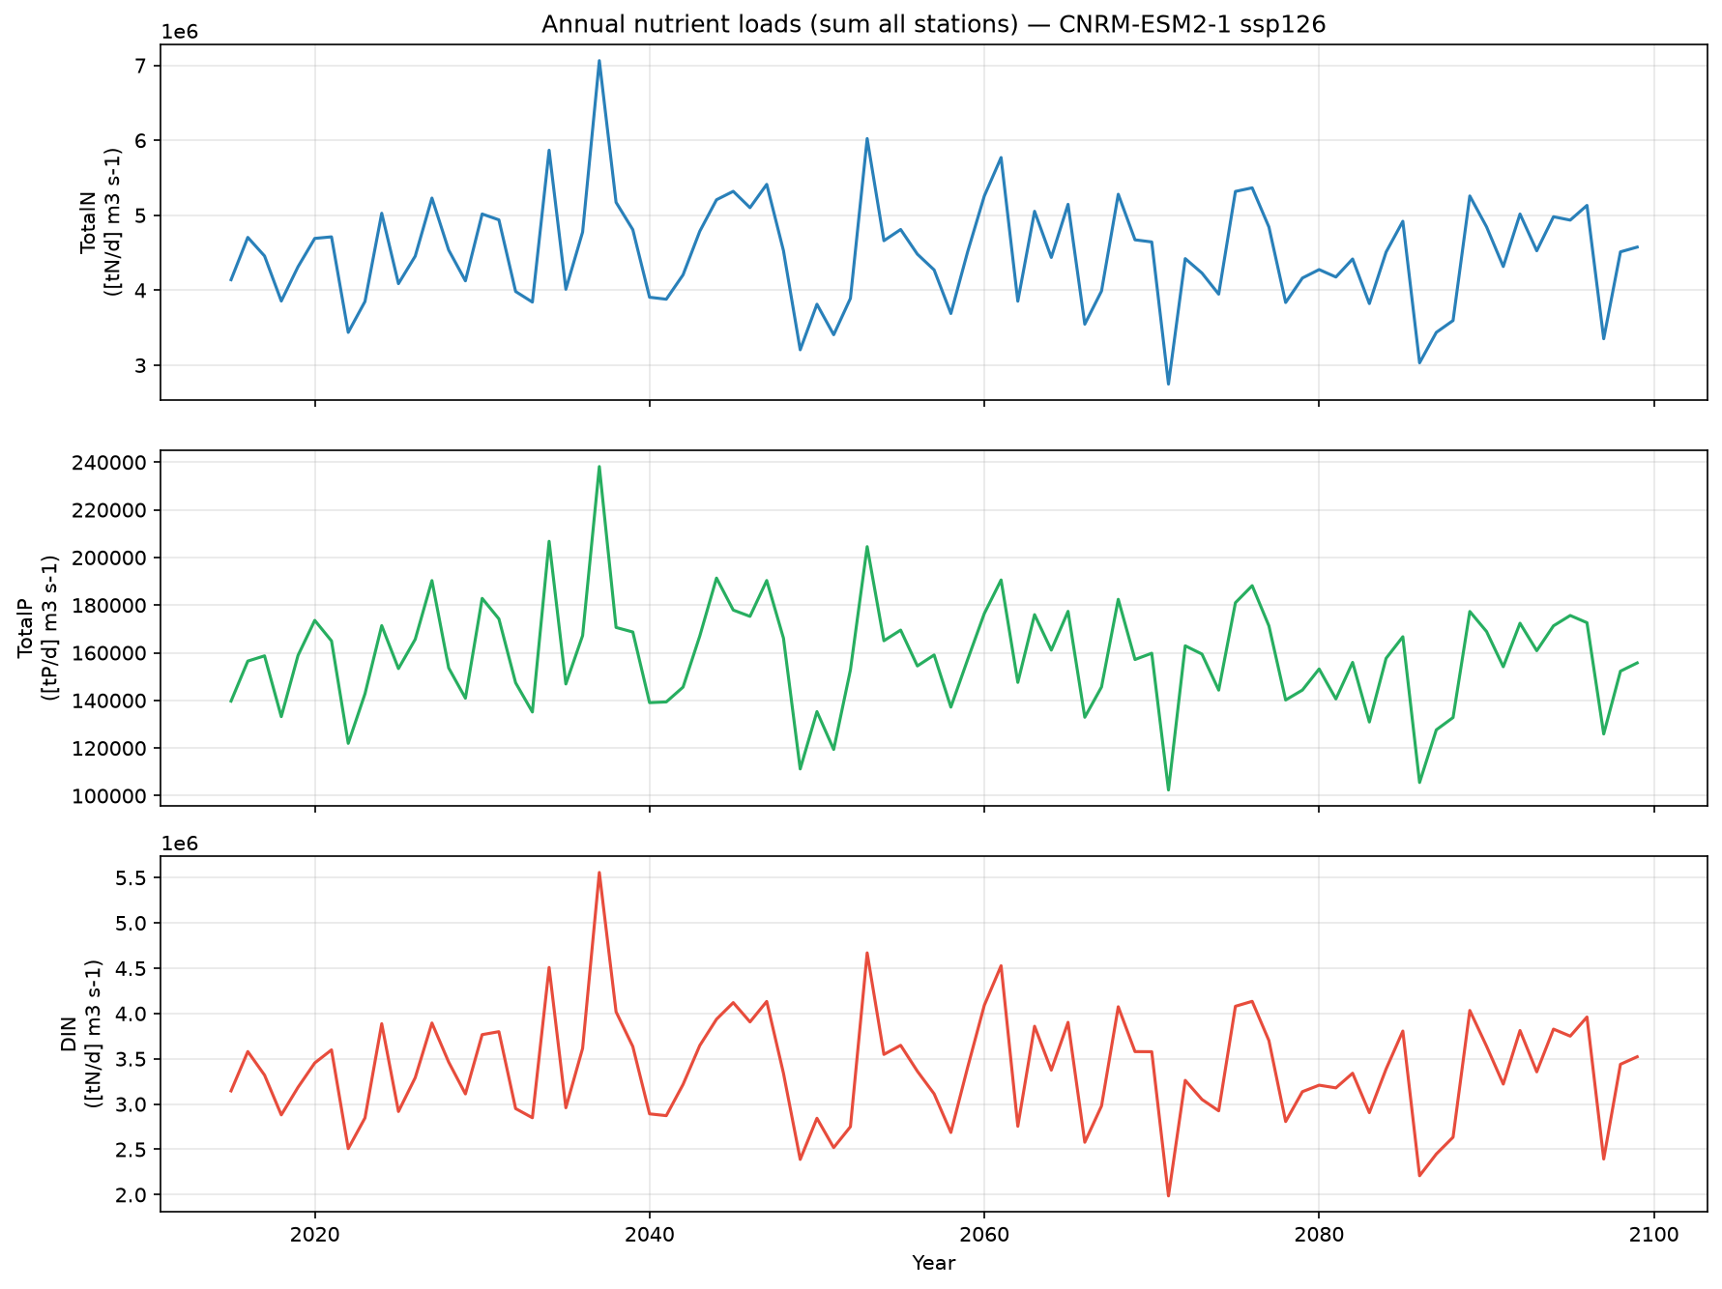Click the highest peak of red DIN line

(598, 873)
